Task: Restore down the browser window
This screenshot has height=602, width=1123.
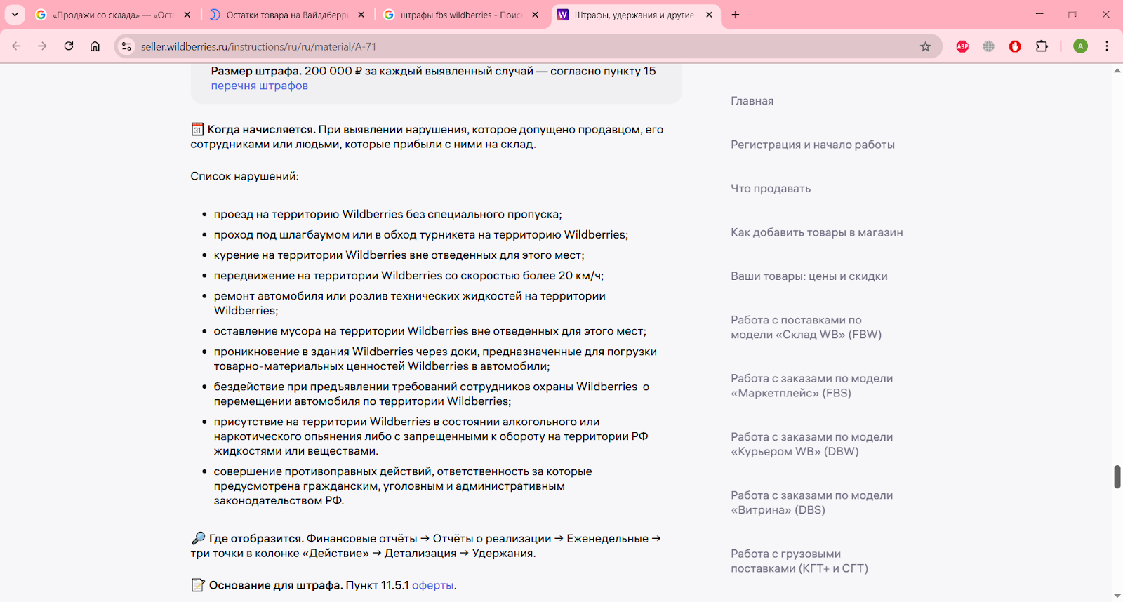Action: click(x=1072, y=14)
